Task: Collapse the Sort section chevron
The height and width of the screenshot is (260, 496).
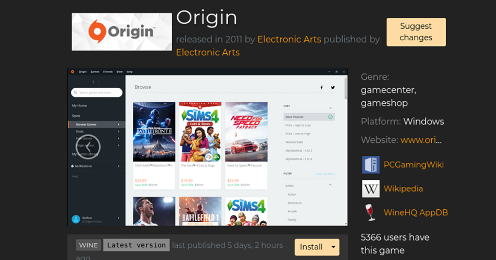Action: (330, 108)
